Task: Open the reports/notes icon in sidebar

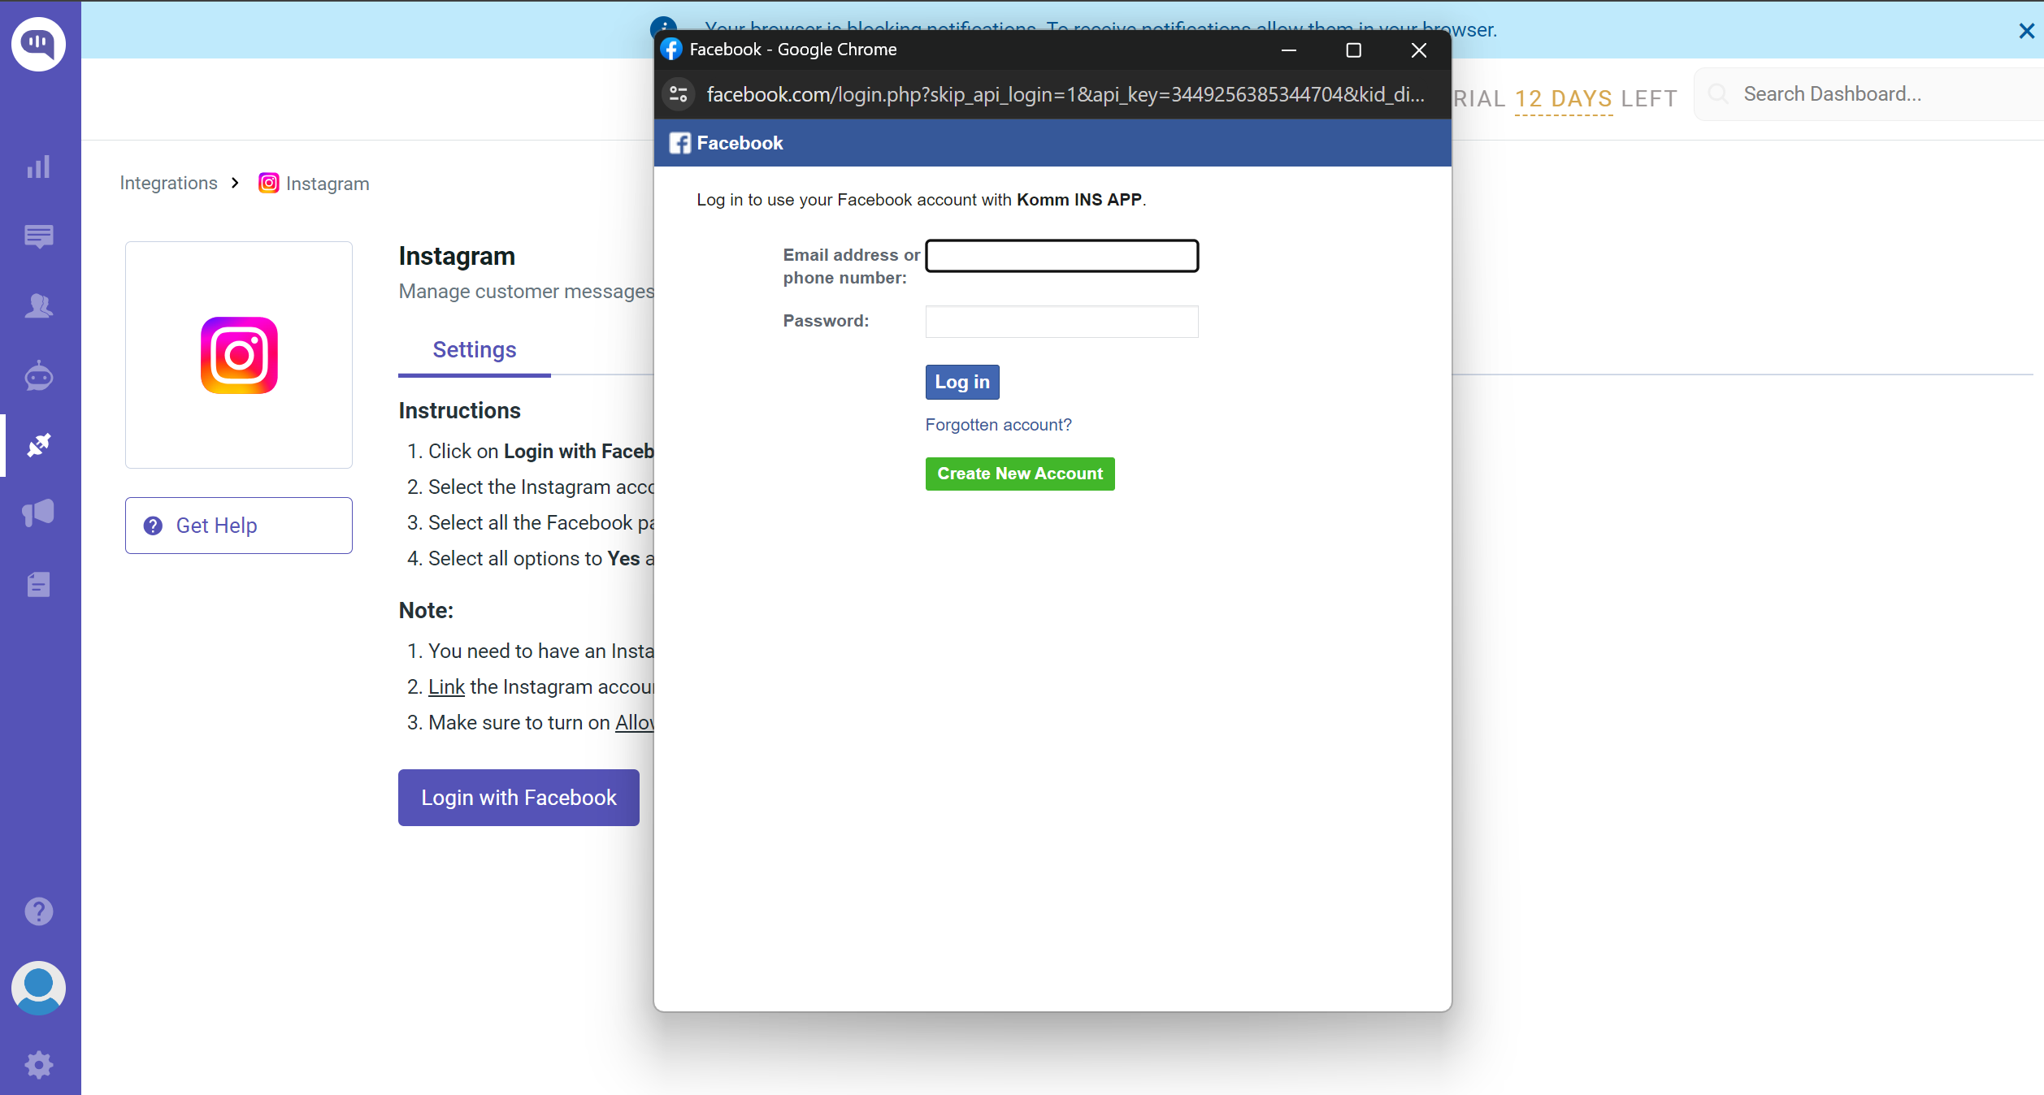Action: (x=39, y=584)
